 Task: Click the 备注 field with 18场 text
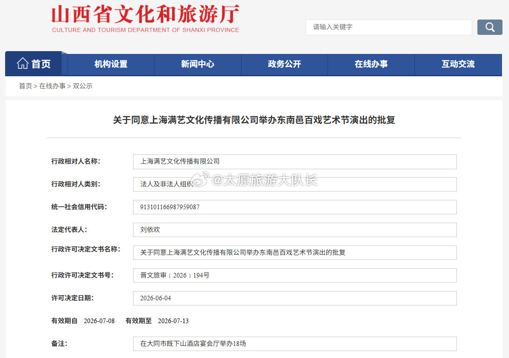[295, 344]
